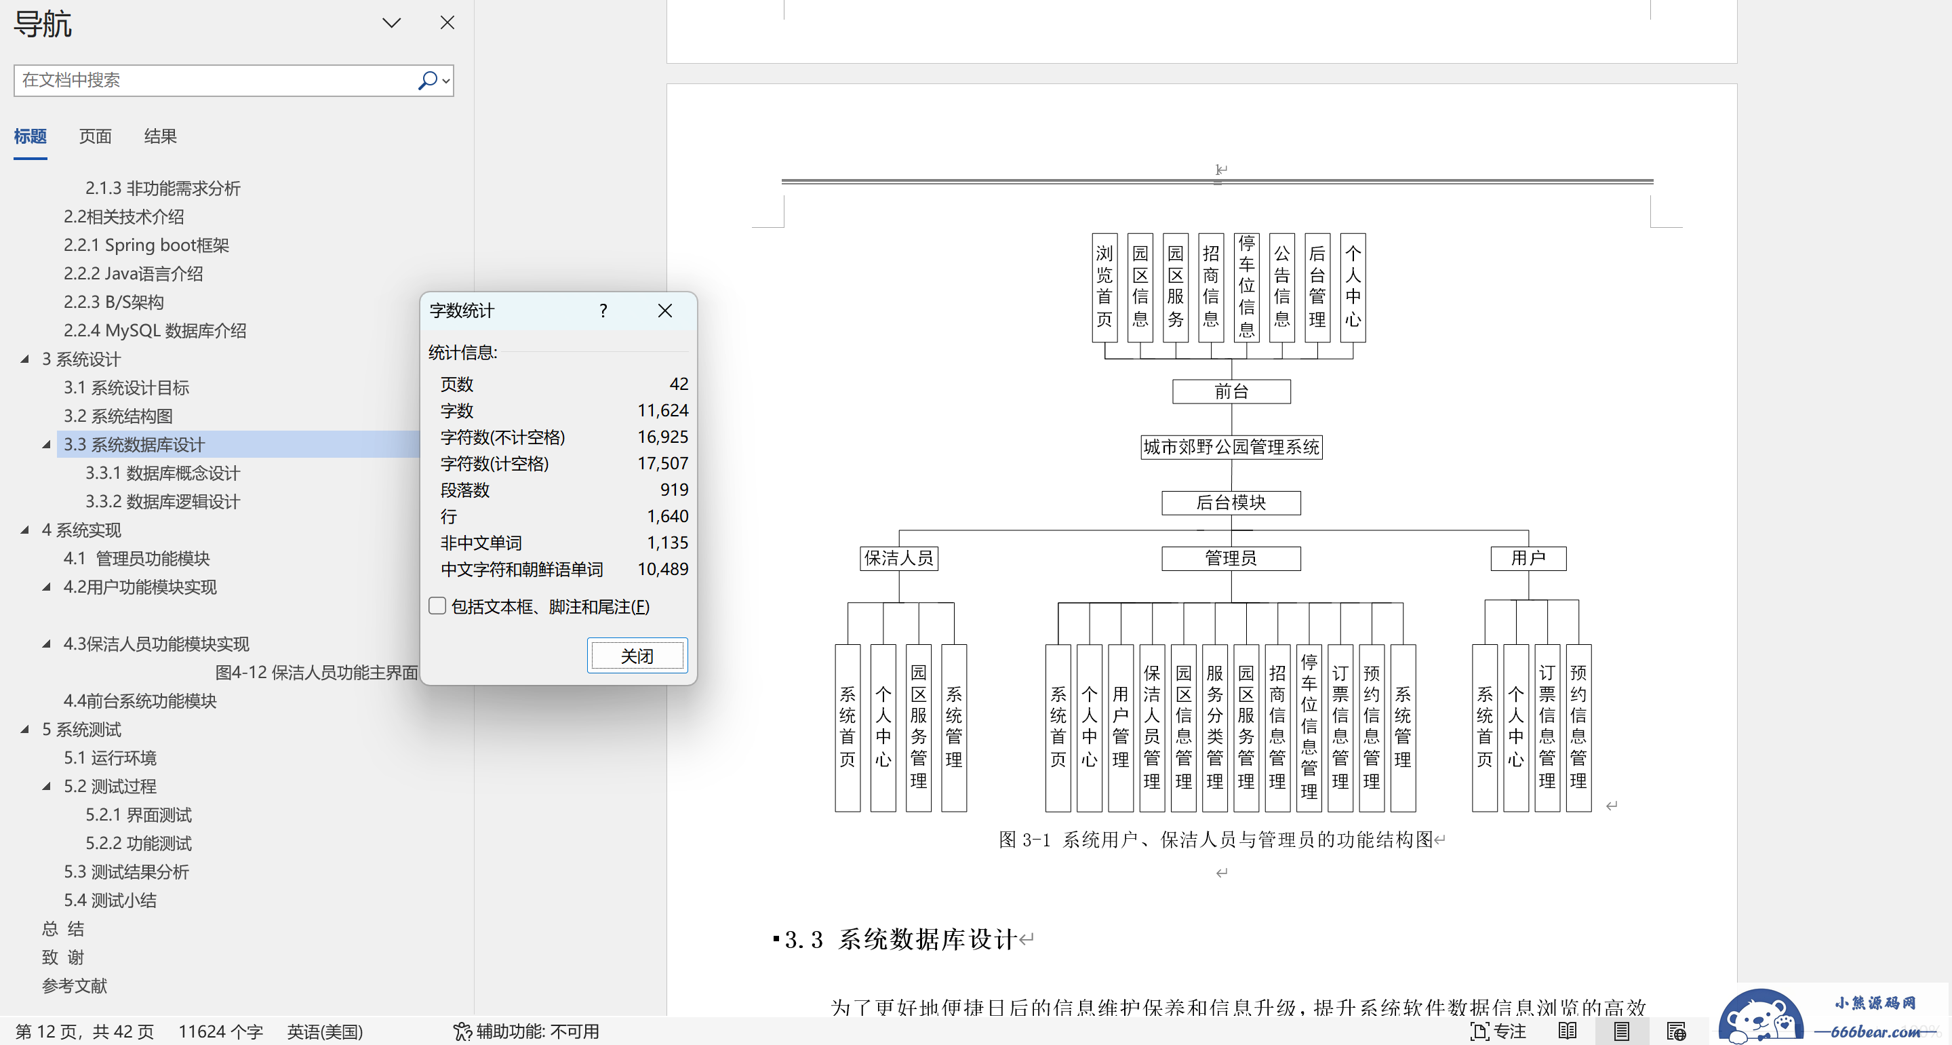Viewport: 1952px width, 1045px height.
Task: Click page indicator 第 12 页, 共 42 页
Action: (84, 1031)
